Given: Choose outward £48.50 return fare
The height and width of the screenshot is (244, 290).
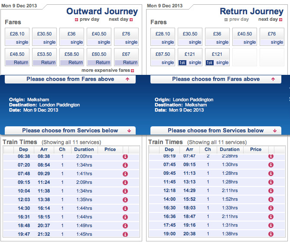Looking at the screenshot, I should (17, 58).
